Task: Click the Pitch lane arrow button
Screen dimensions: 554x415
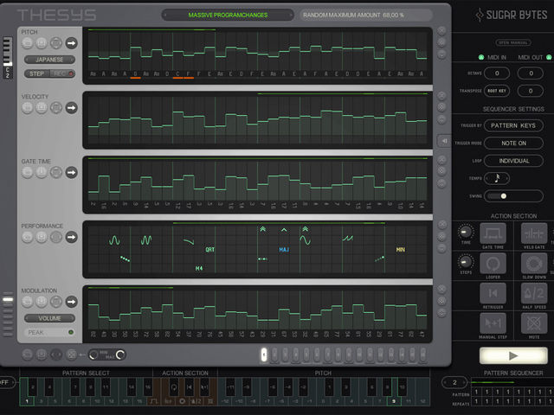Action: [x=71, y=43]
